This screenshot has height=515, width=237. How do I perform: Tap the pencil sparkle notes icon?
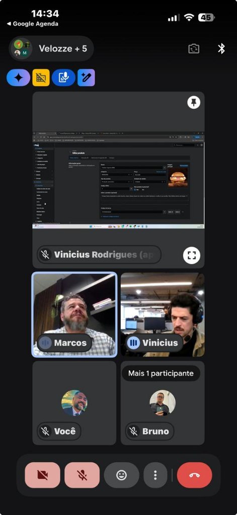pyautogui.click(x=86, y=77)
